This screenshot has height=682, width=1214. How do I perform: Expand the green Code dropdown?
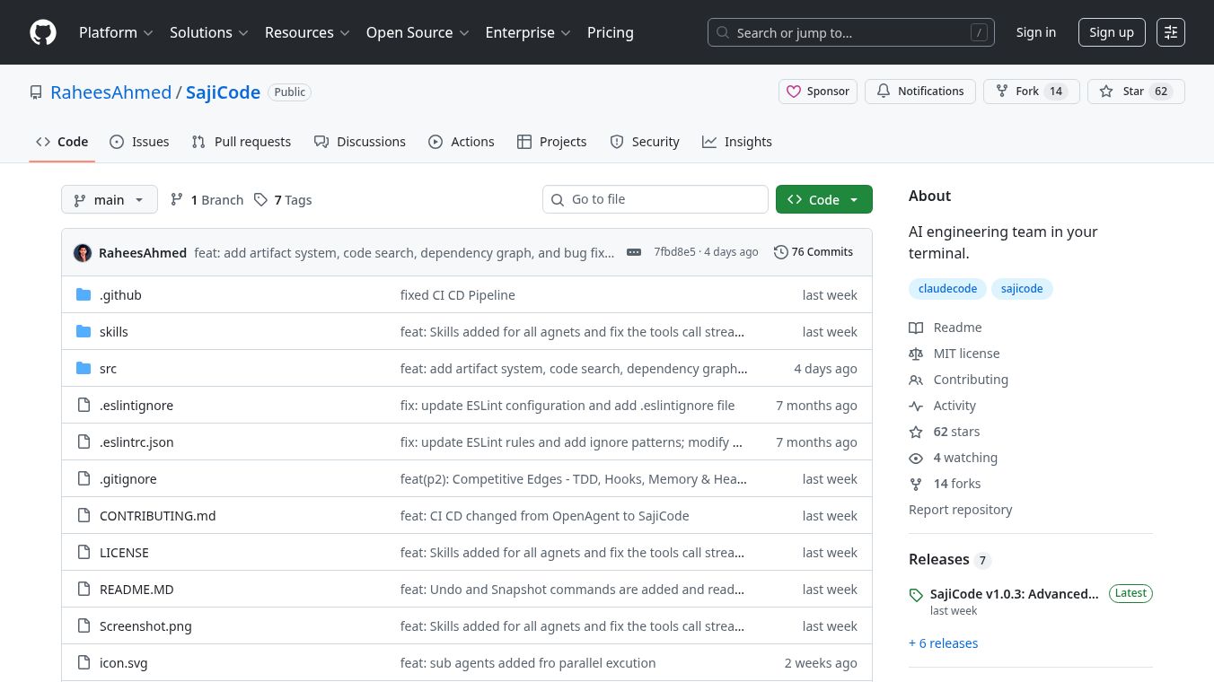[823, 199]
